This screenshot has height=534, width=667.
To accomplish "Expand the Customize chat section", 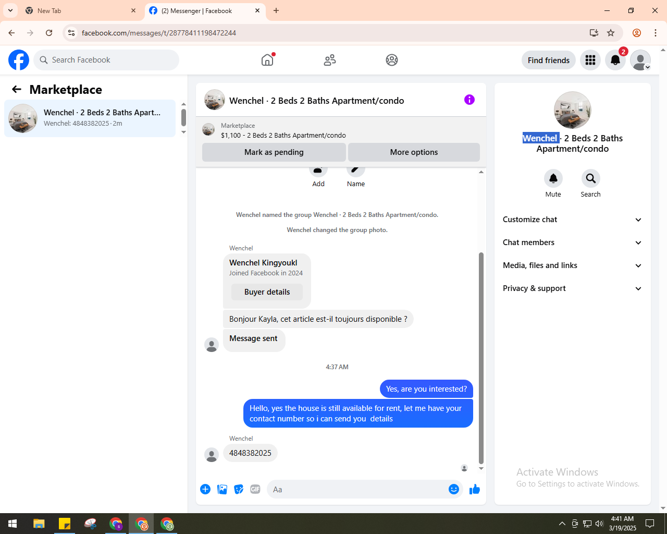I will (572, 220).
